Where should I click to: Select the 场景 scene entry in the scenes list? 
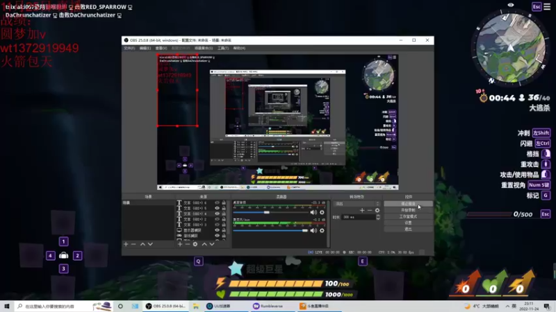pos(148,203)
